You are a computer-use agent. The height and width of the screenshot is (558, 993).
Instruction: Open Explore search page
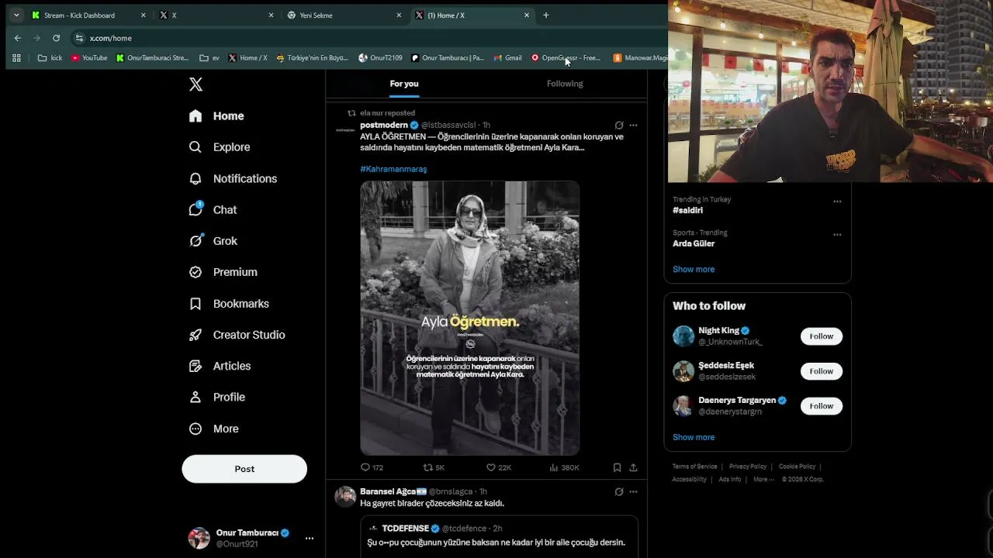tap(220, 147)
